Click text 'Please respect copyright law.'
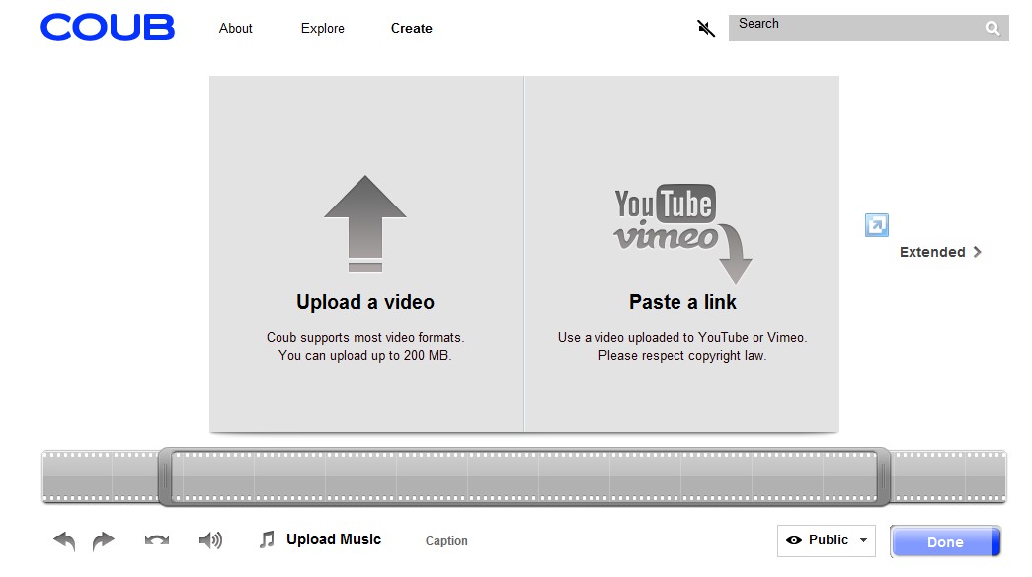Viewport: 1032px width, 577px height. click(x=682, y=355)
